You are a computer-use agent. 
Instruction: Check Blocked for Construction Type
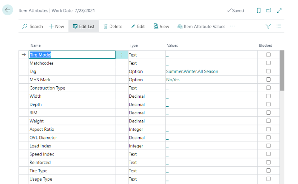click(268, 88)
